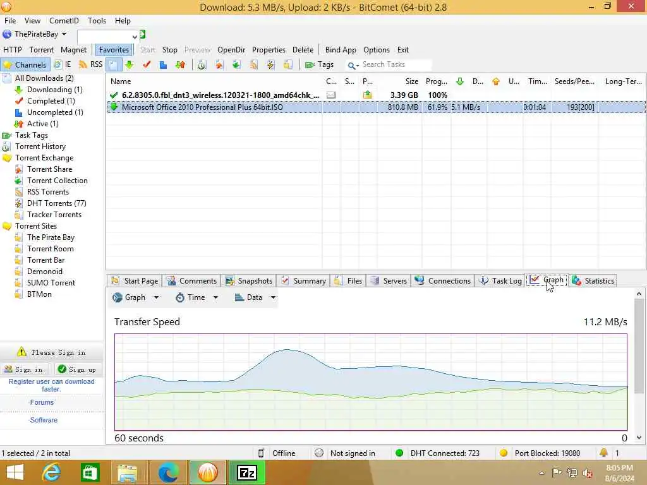Click the Windows Start button
Image resolution: width=647 pixels, height=485 pixels.
pos(15,472)
